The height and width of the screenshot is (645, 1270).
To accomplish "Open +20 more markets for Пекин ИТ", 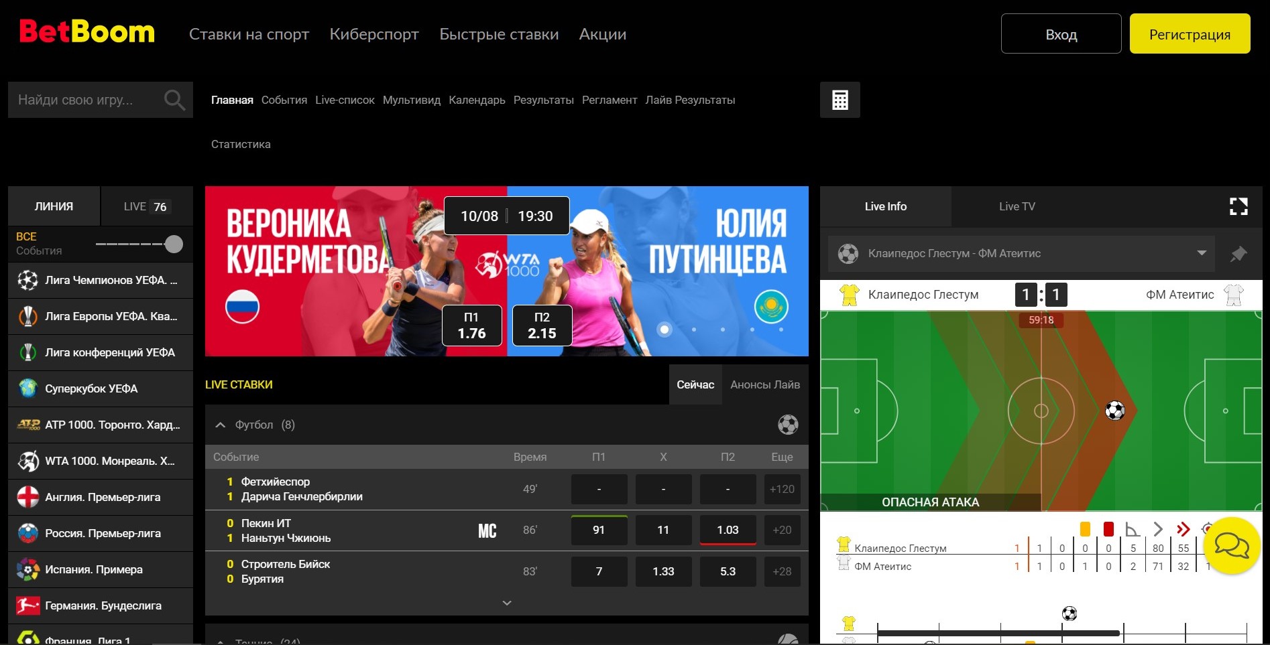I will [782, 530].
